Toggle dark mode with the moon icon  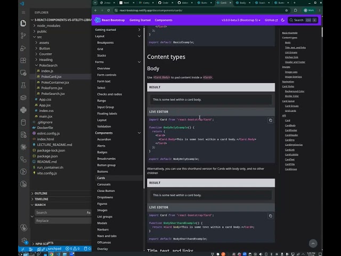pyautogui.click(x=283, y=20)
